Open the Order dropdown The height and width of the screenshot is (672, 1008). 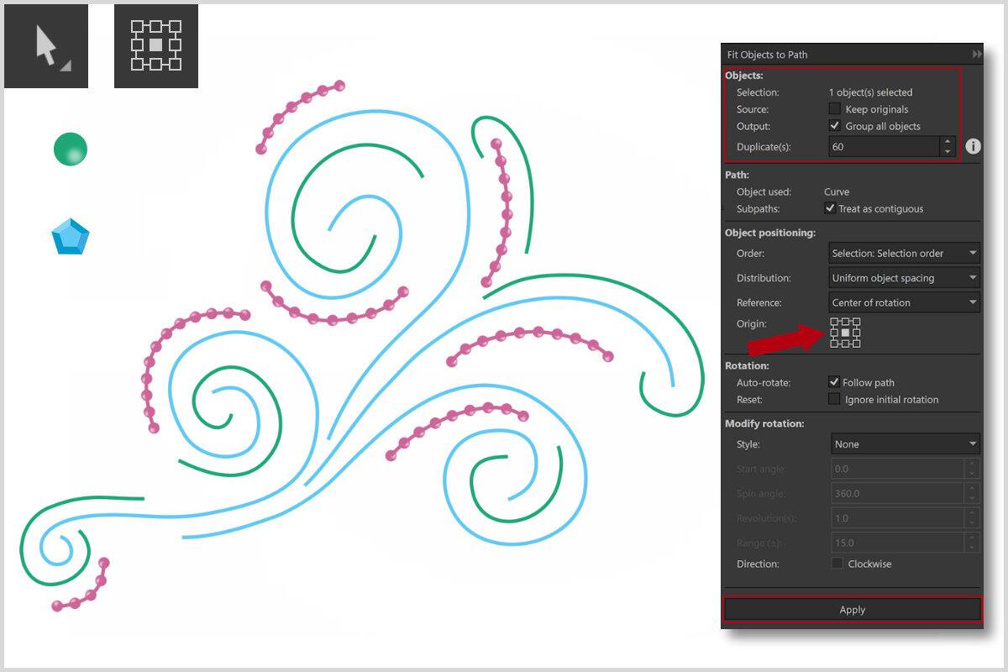point(903,253)
